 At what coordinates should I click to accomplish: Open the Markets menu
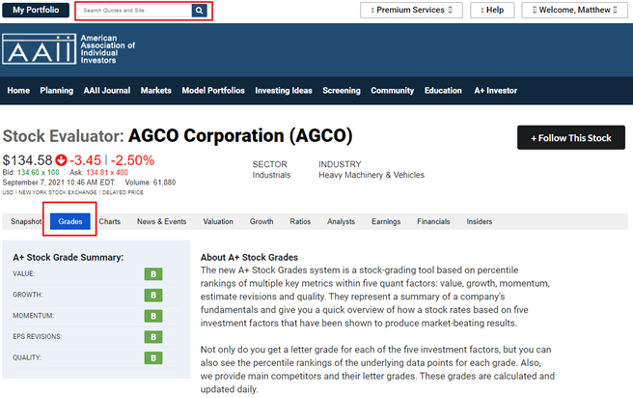[155, 91]
